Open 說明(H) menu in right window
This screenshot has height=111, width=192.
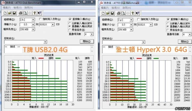click(127, 8)
